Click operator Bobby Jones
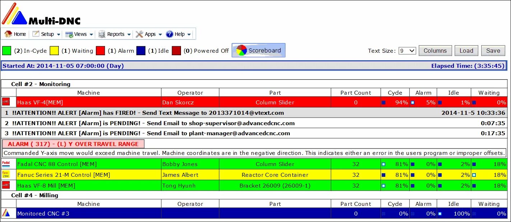 (x=180, y=164)
